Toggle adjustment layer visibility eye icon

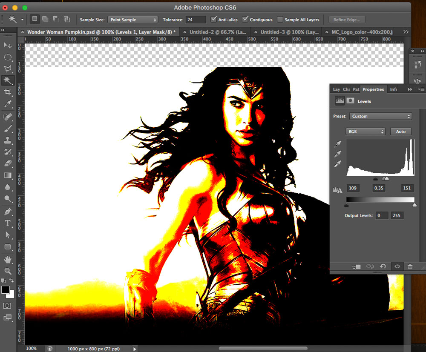coord(397,266)
